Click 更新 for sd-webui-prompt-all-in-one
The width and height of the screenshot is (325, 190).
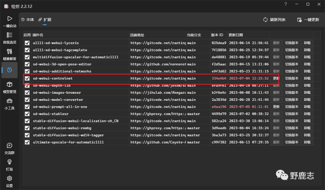pyautogui.click(x=276, y=107)
